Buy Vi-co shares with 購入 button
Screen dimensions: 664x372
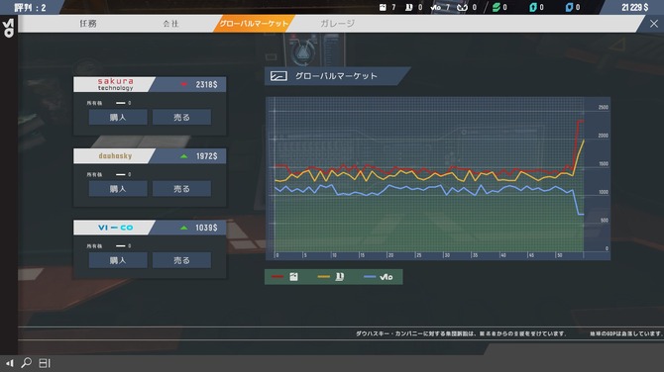[118, 260]
